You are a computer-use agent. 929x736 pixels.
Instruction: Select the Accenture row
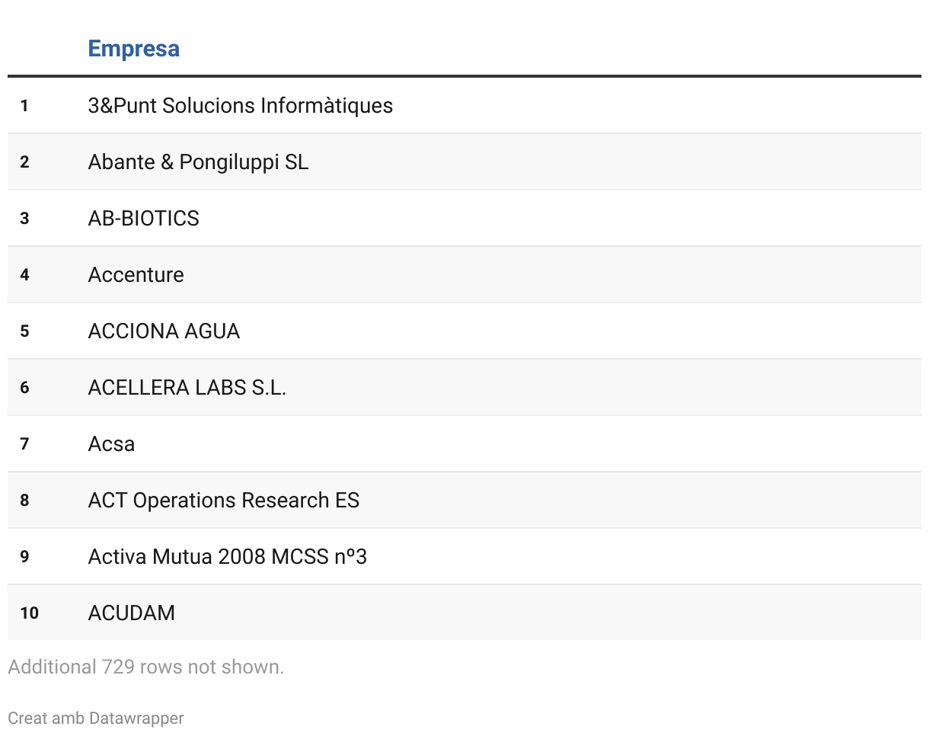(x=464, y=274)
